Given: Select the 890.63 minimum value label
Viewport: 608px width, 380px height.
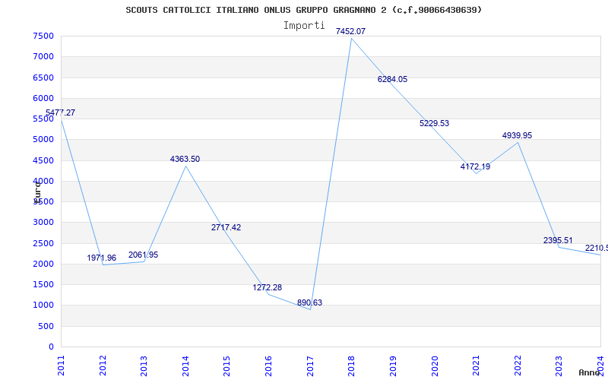Looking at the screenshot, I should pyautogui.click(x=309, y=302).
